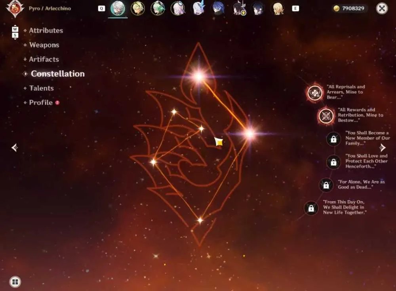Select the locked 'You Shall Love and Protect' node
The width and height of the screenshot is (396, 291).
point(333,162)
